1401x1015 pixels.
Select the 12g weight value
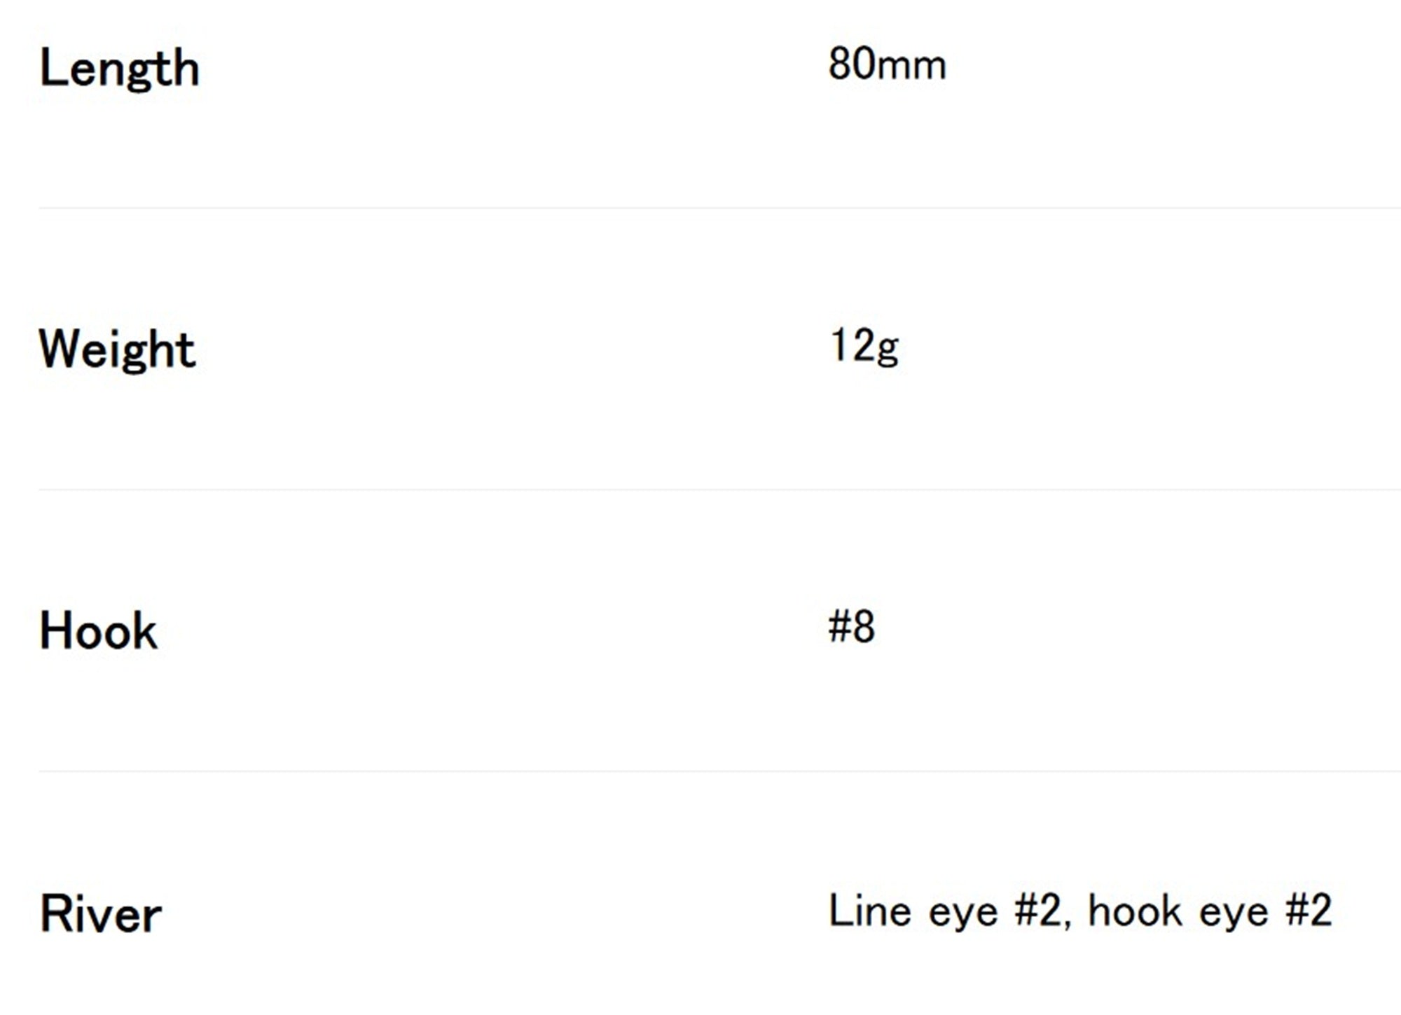864,347
